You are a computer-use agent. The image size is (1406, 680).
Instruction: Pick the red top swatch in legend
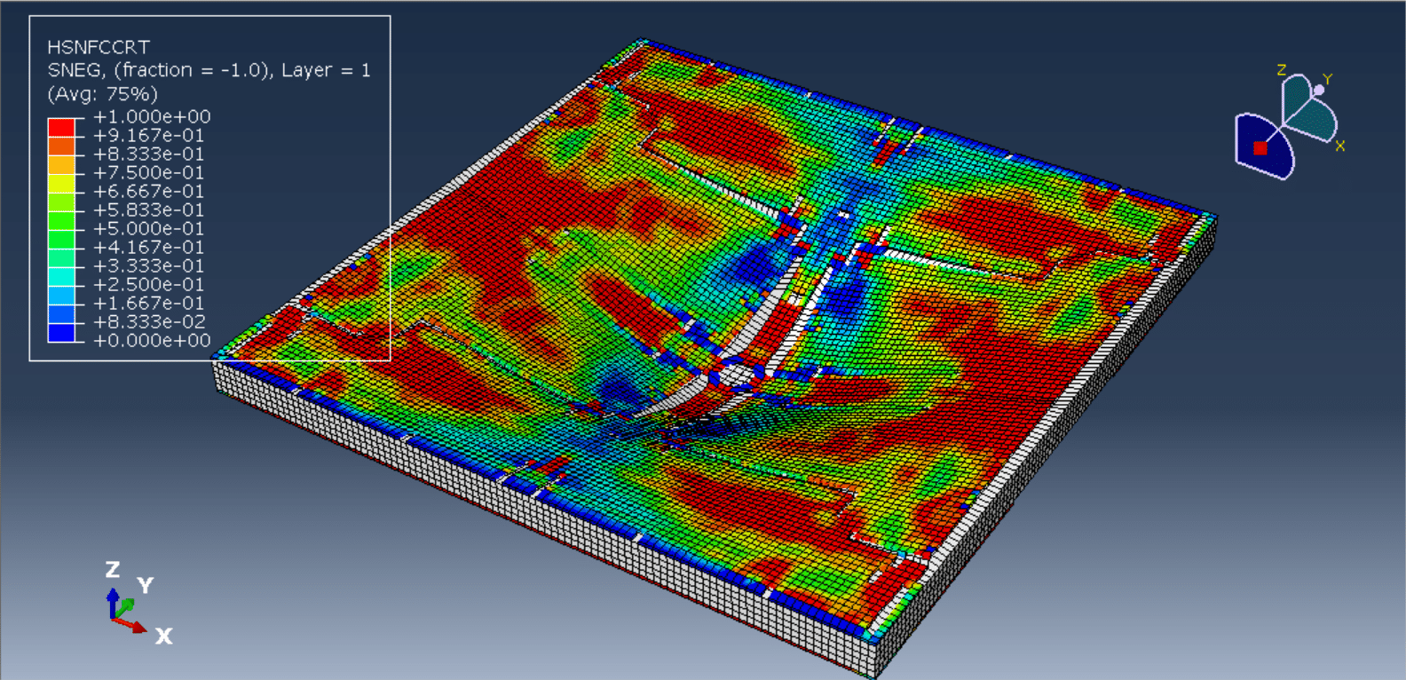point(61,126)
